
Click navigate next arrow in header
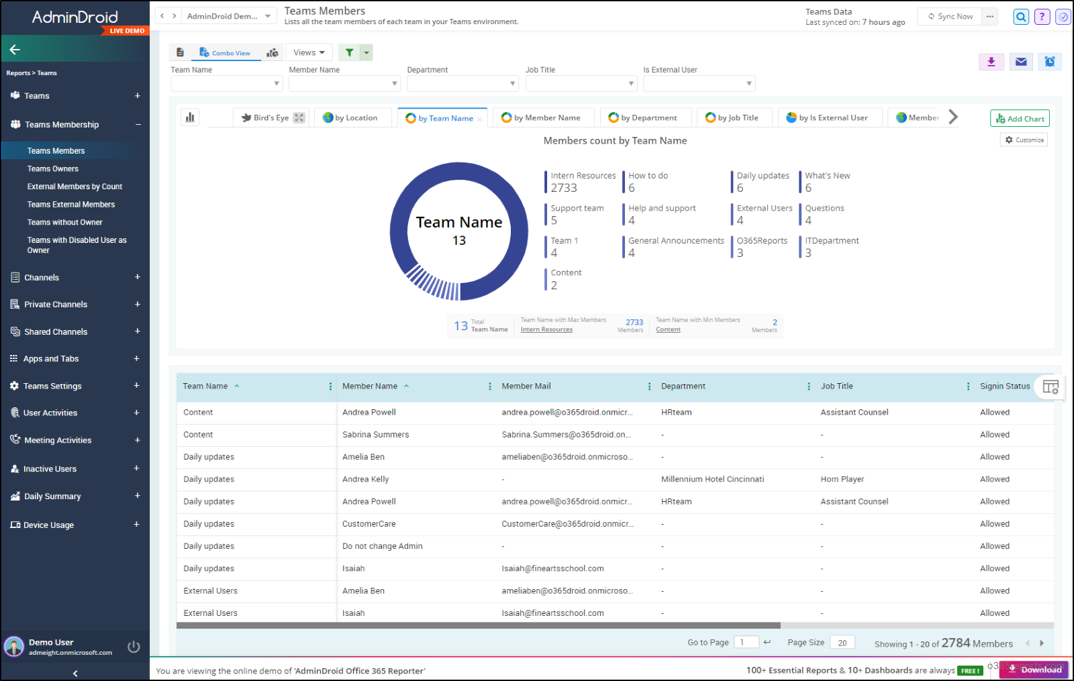[174, 16]
